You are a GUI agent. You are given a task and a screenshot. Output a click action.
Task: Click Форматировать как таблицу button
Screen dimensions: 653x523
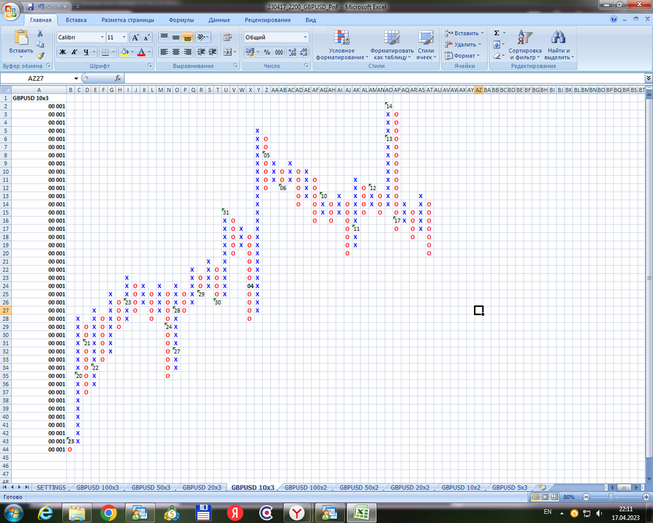[x=392, y=45]
